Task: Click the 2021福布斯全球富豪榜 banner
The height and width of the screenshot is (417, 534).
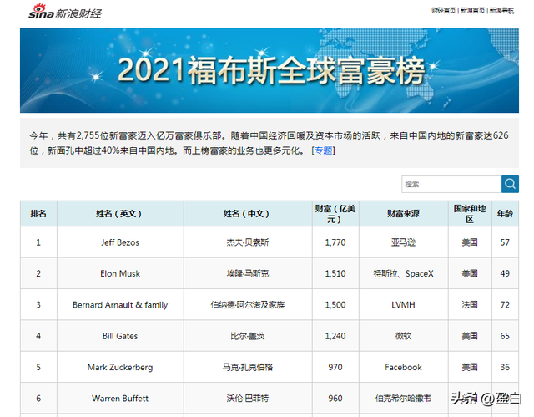Action: tap(270, 70)
